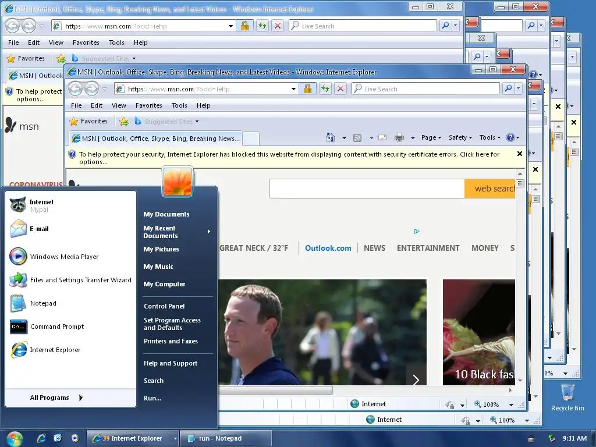Click the Help question mark icon in front IE toolbar
Viewport: 596px width, 447px height.
[x=510, y=137]
